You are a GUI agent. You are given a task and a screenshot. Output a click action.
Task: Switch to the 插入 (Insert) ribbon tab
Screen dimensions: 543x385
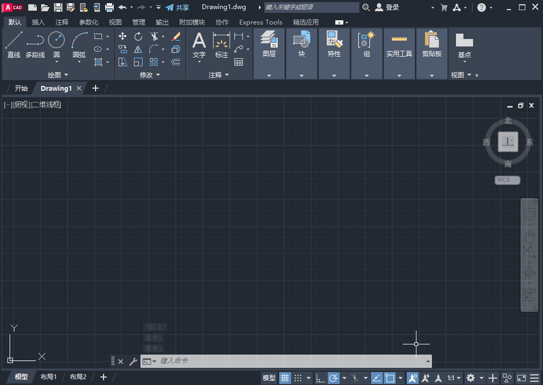tap(38, 22)
